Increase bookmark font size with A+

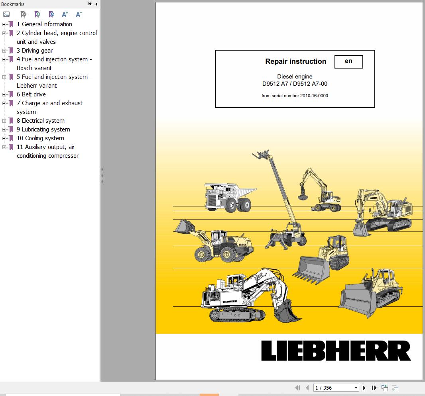65,14
